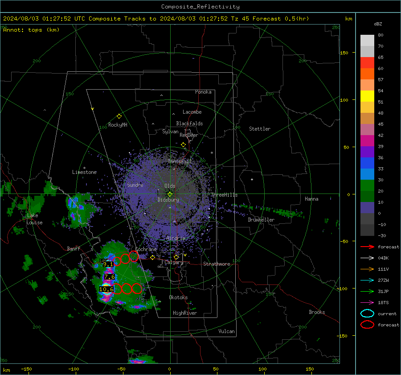The width and height of the screenshot is (401, 375).
Task: Click the Calgary city label
Action: (174, 262)
